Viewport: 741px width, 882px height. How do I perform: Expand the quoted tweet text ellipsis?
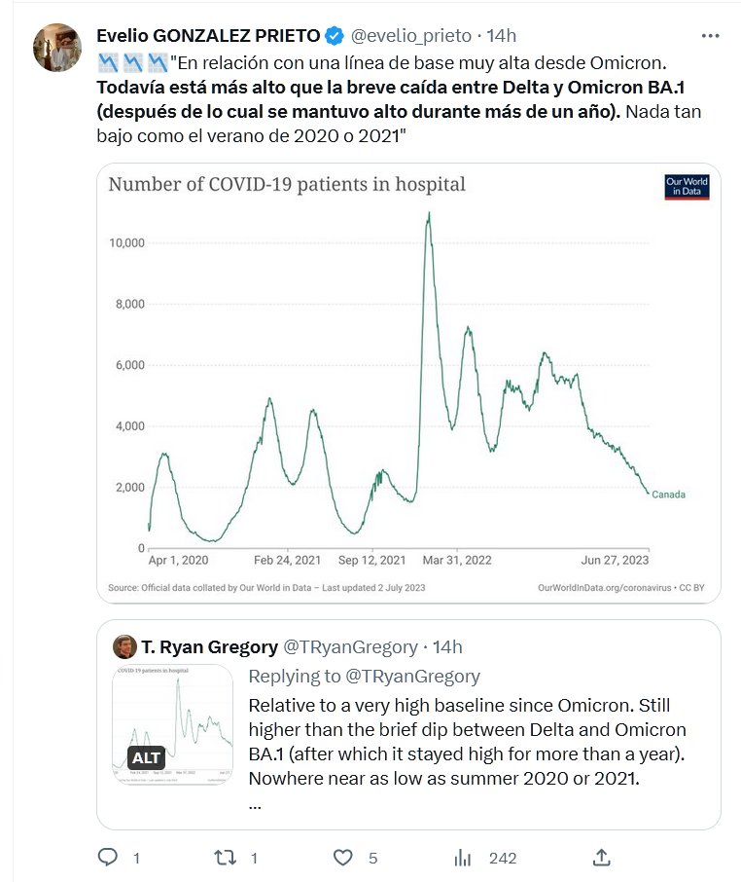(255, 806)
